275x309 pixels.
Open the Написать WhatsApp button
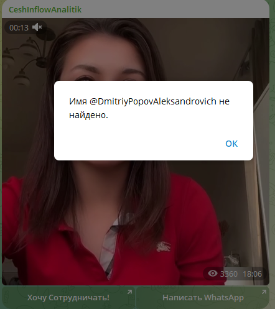(x=203, y=297)
